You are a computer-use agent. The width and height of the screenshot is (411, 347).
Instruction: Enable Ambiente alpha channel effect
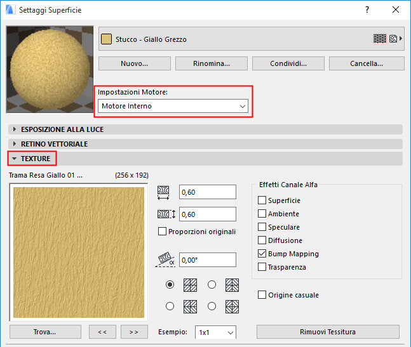[x=262, y=214]
